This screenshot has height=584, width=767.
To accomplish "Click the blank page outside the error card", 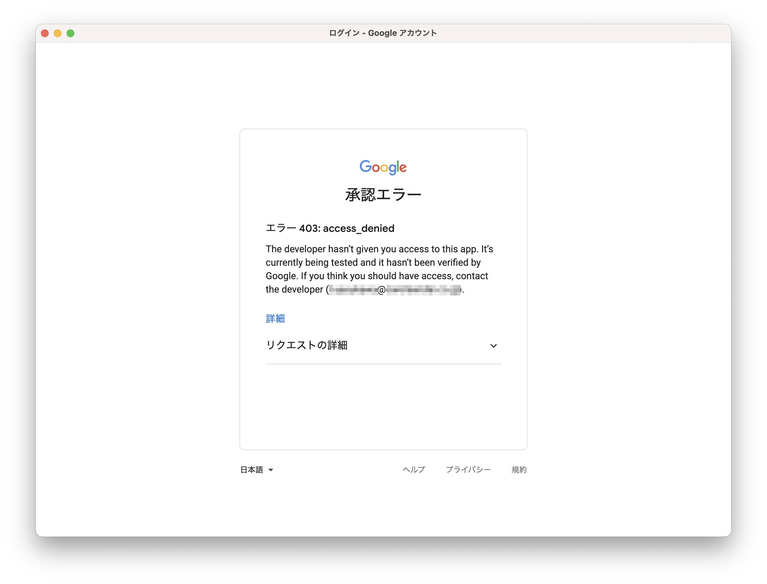I will (x=139, y=278).
